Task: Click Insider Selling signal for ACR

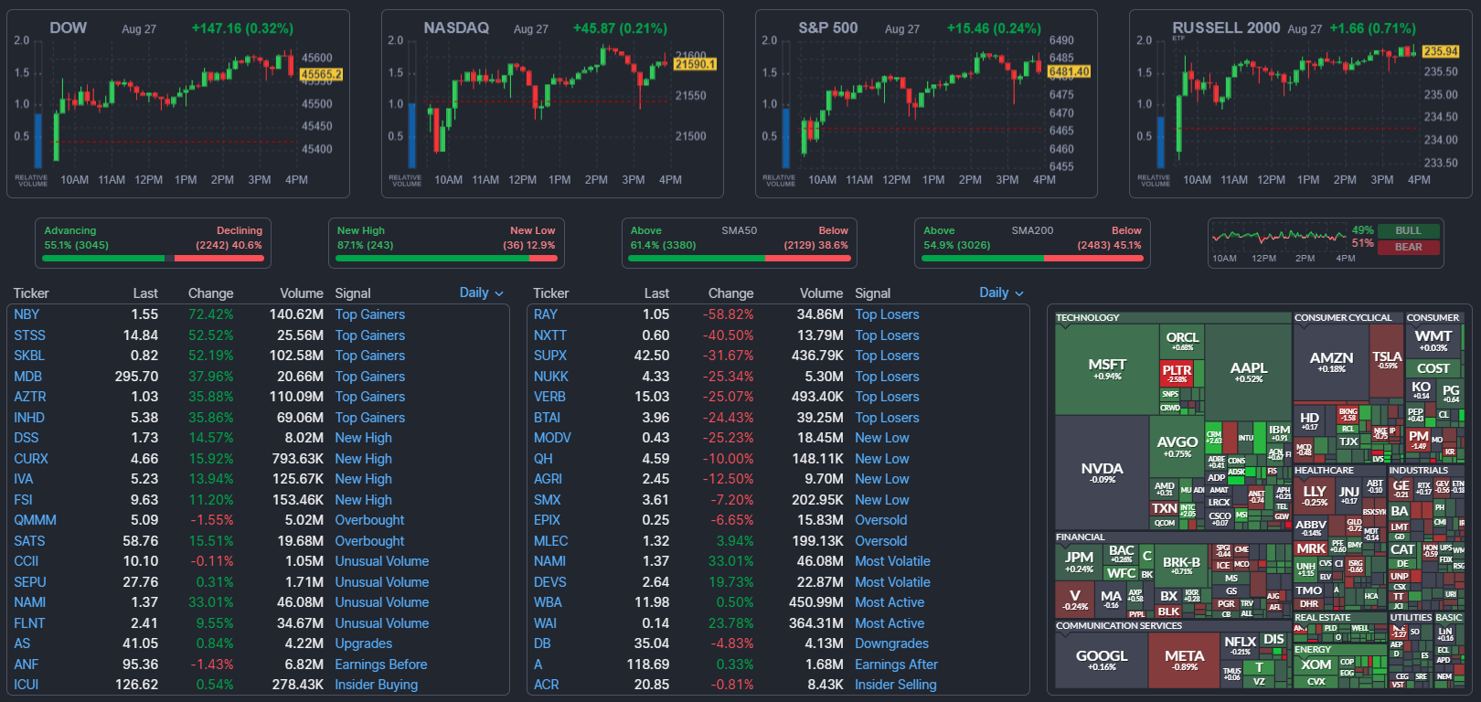Action: click(895, 685)
